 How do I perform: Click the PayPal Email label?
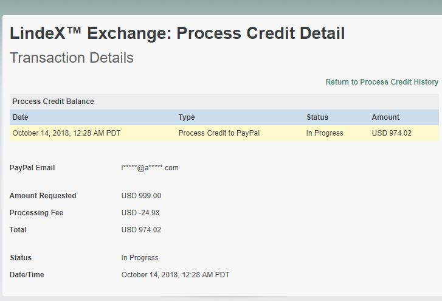pyautogui.click(x=32, y=168)
